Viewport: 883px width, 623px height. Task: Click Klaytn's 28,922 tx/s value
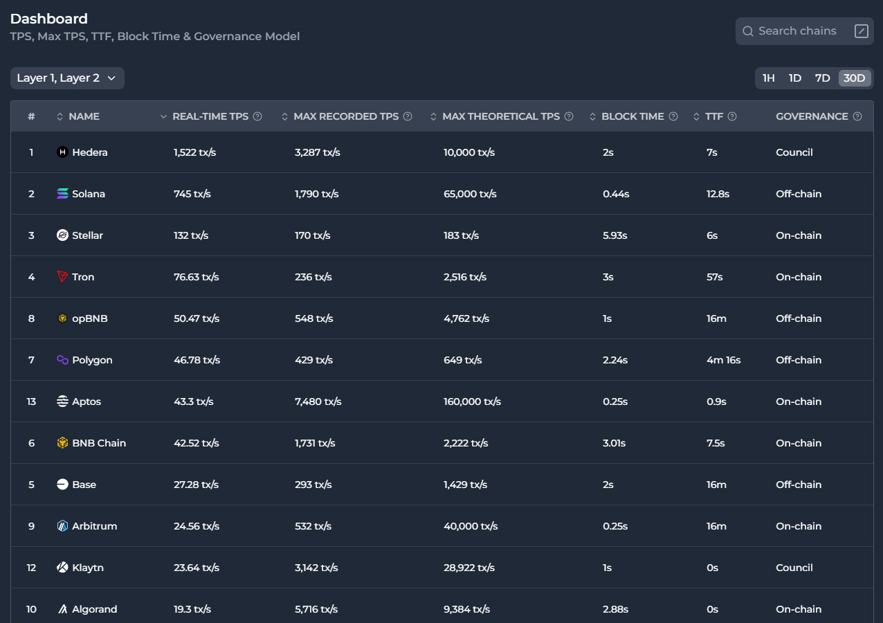(x=469, y=568)
